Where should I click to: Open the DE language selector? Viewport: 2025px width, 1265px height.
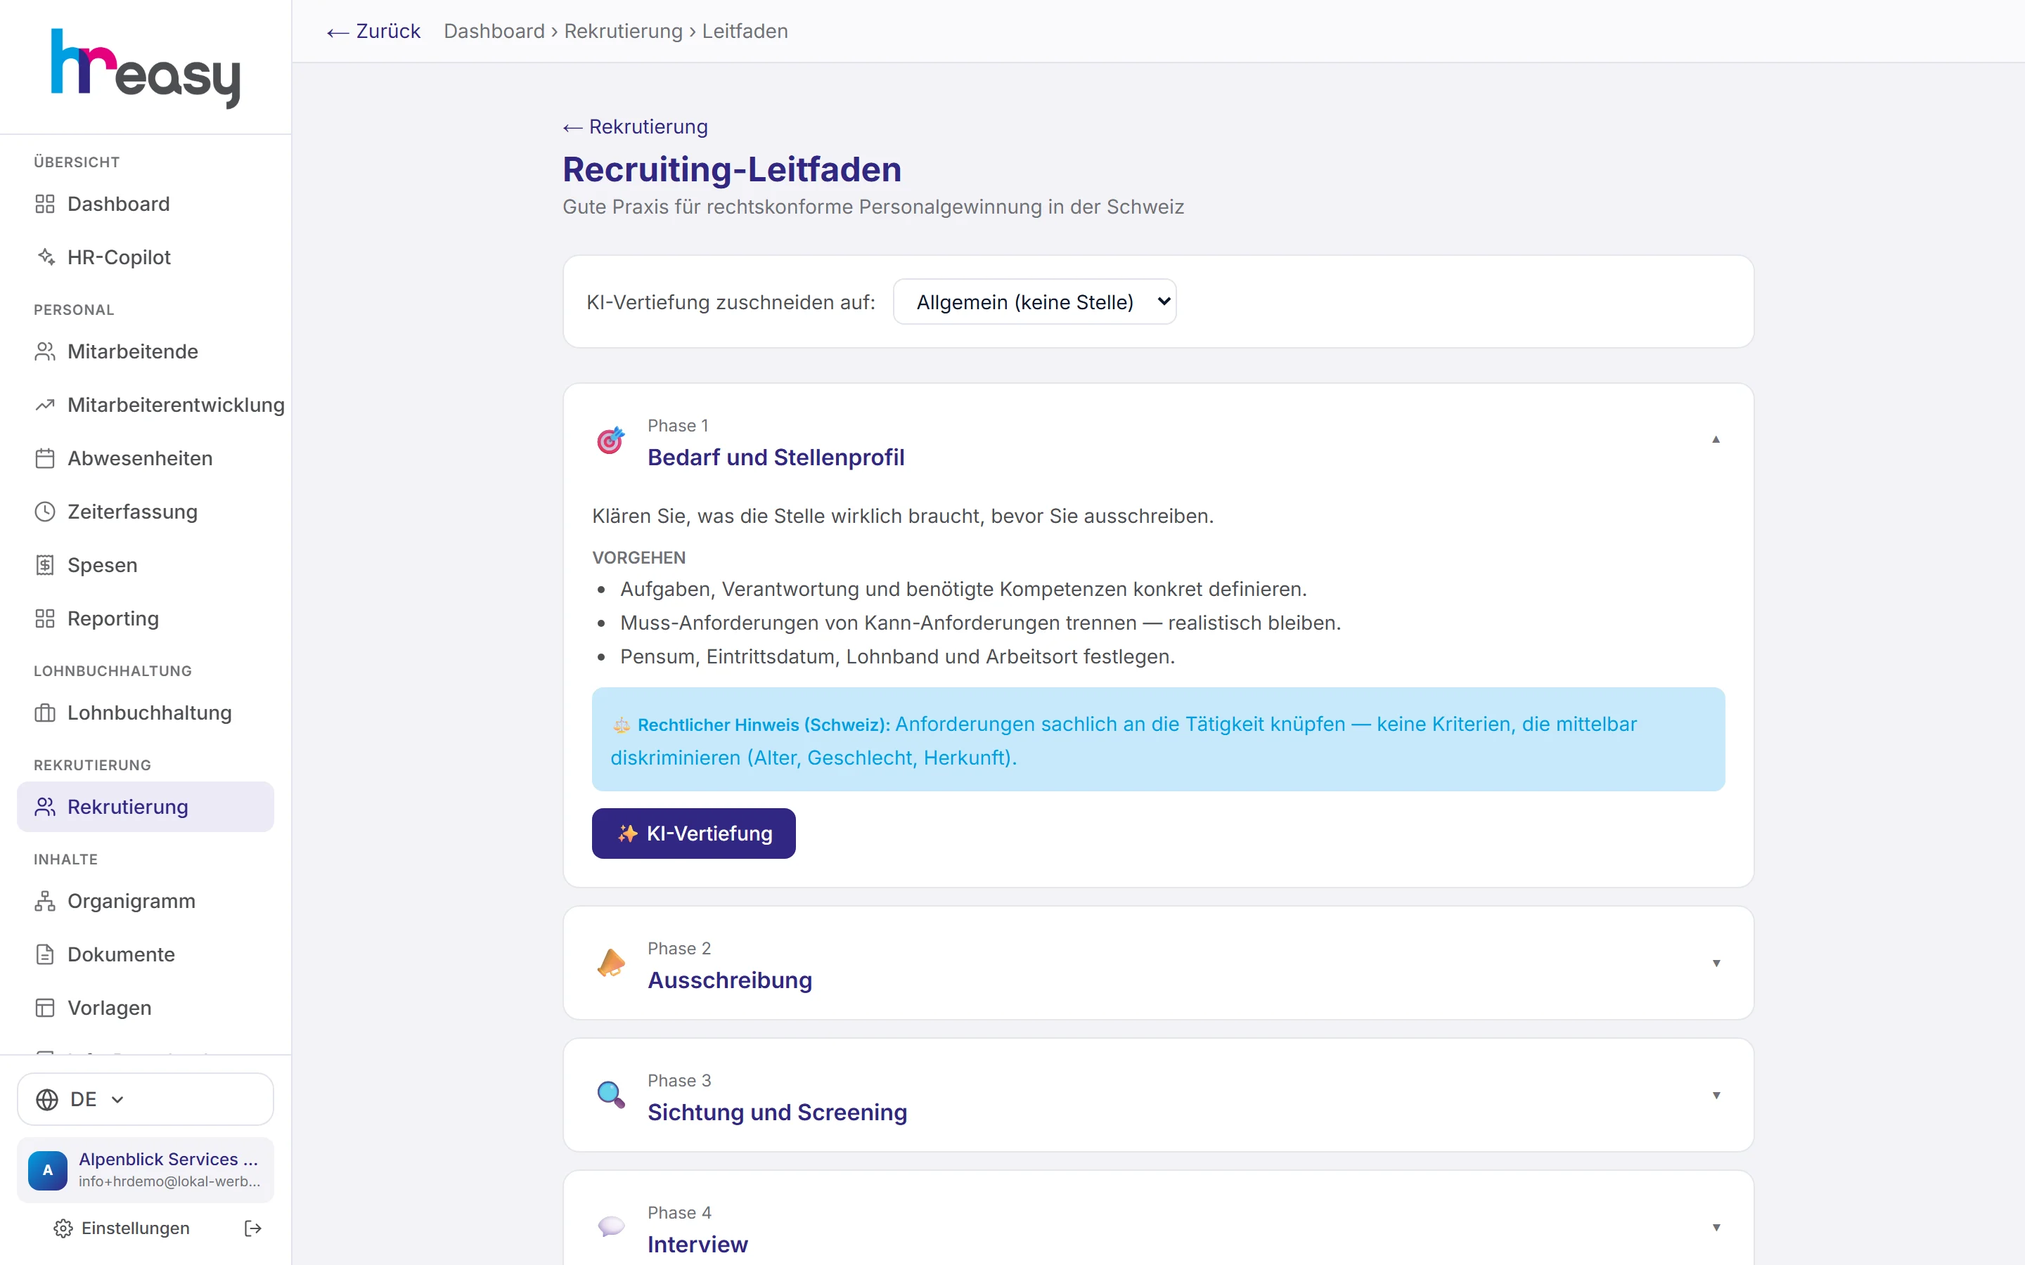coord(146,1099)
